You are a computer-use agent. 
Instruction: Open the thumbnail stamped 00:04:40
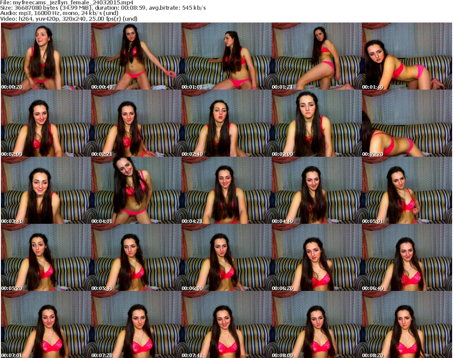coord(317,191)
